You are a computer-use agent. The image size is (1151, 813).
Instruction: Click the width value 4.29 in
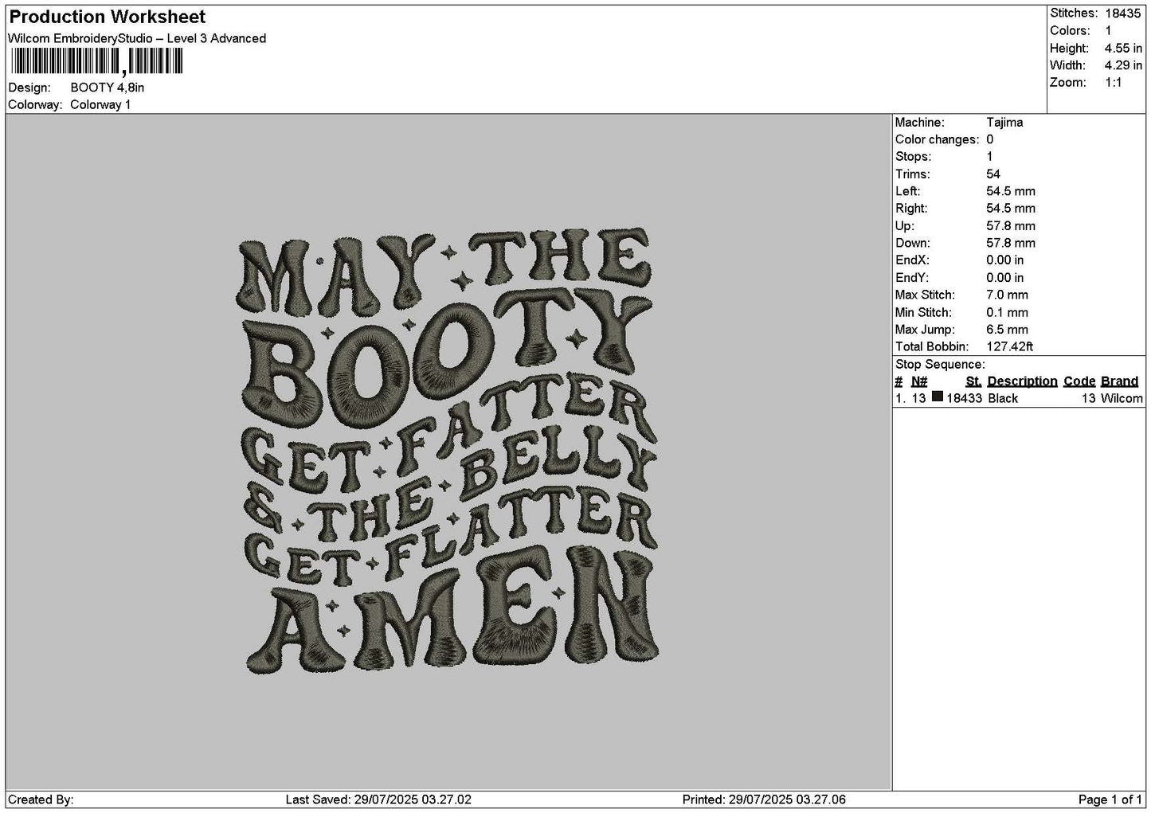(x=1123, y=65)
